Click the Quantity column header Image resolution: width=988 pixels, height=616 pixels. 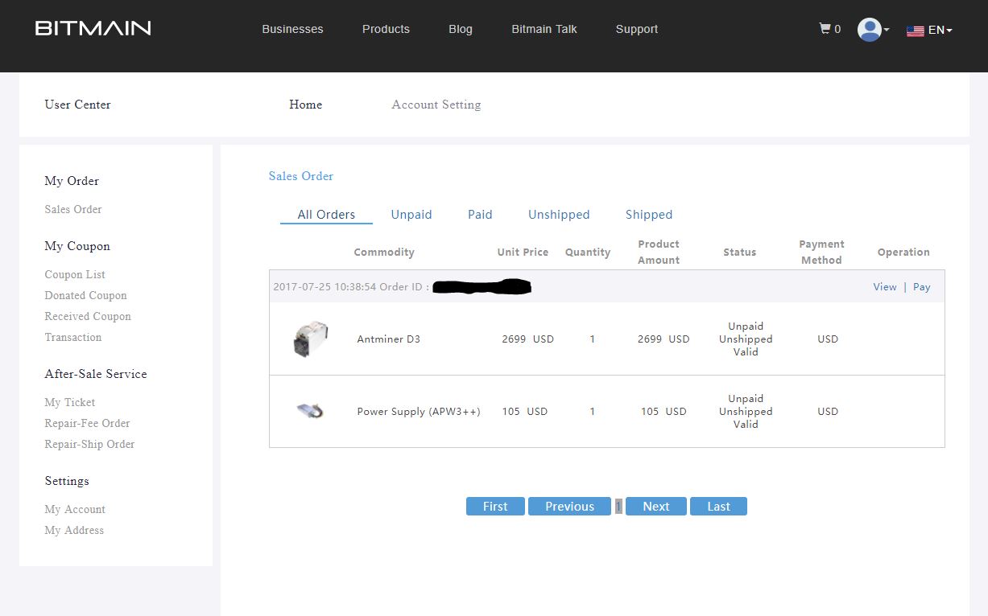[x=588, y=253]
